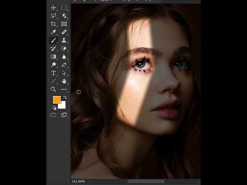The height and width of the screenshot is (185, 247).
Task: Choose the Spot Healing Brush tool
Action: pos(64,32)
